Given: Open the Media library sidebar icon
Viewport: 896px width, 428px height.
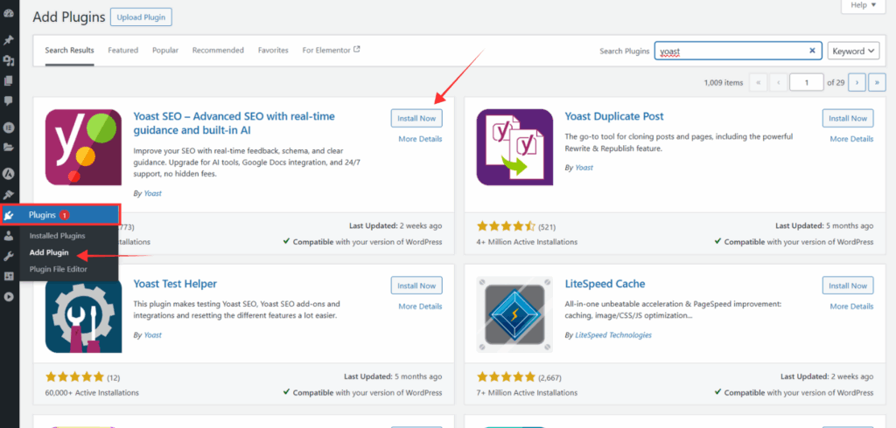Looking at the screenshot, I should tap(9, 60).
